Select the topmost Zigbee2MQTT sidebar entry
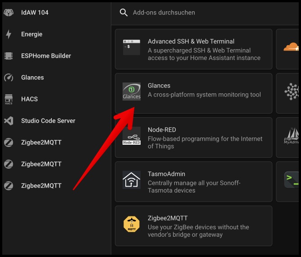The image size is (301, 257). tap(41, 142)
